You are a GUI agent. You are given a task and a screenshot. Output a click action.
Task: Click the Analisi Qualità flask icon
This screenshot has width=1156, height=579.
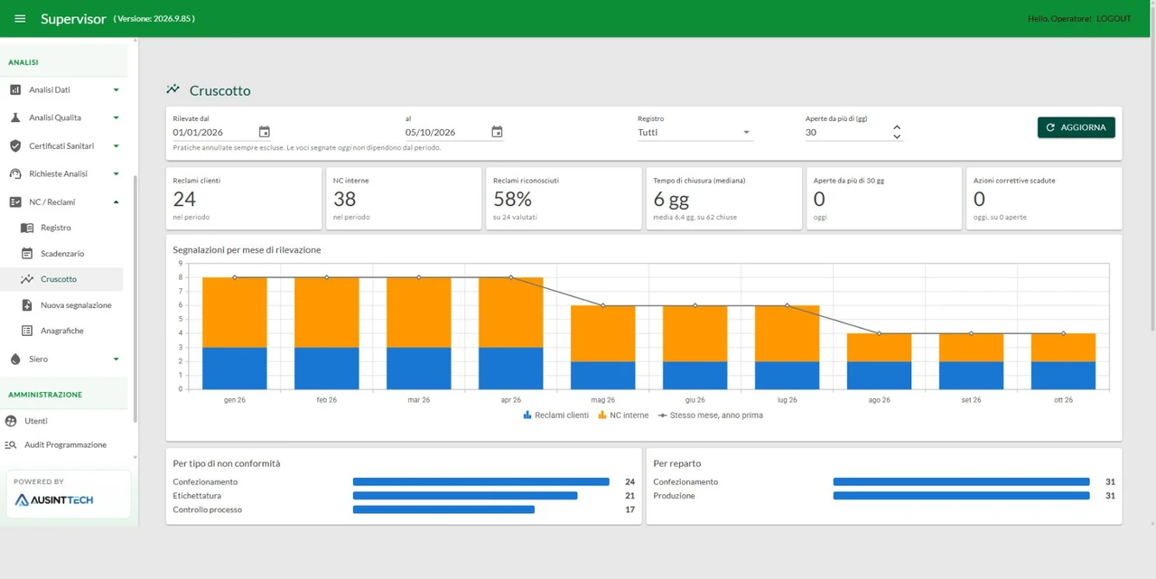coord(15,118)
